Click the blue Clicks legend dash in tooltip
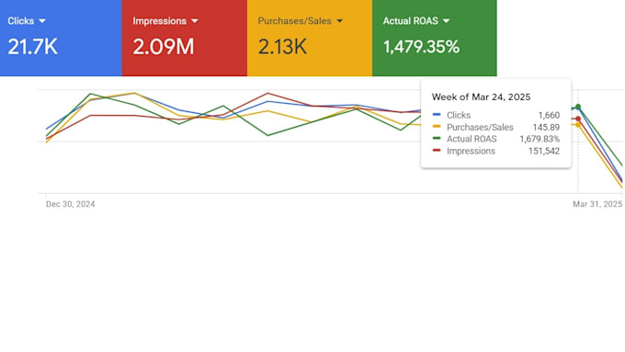Viewport: 625px width, 352px height. pos(437,115)
